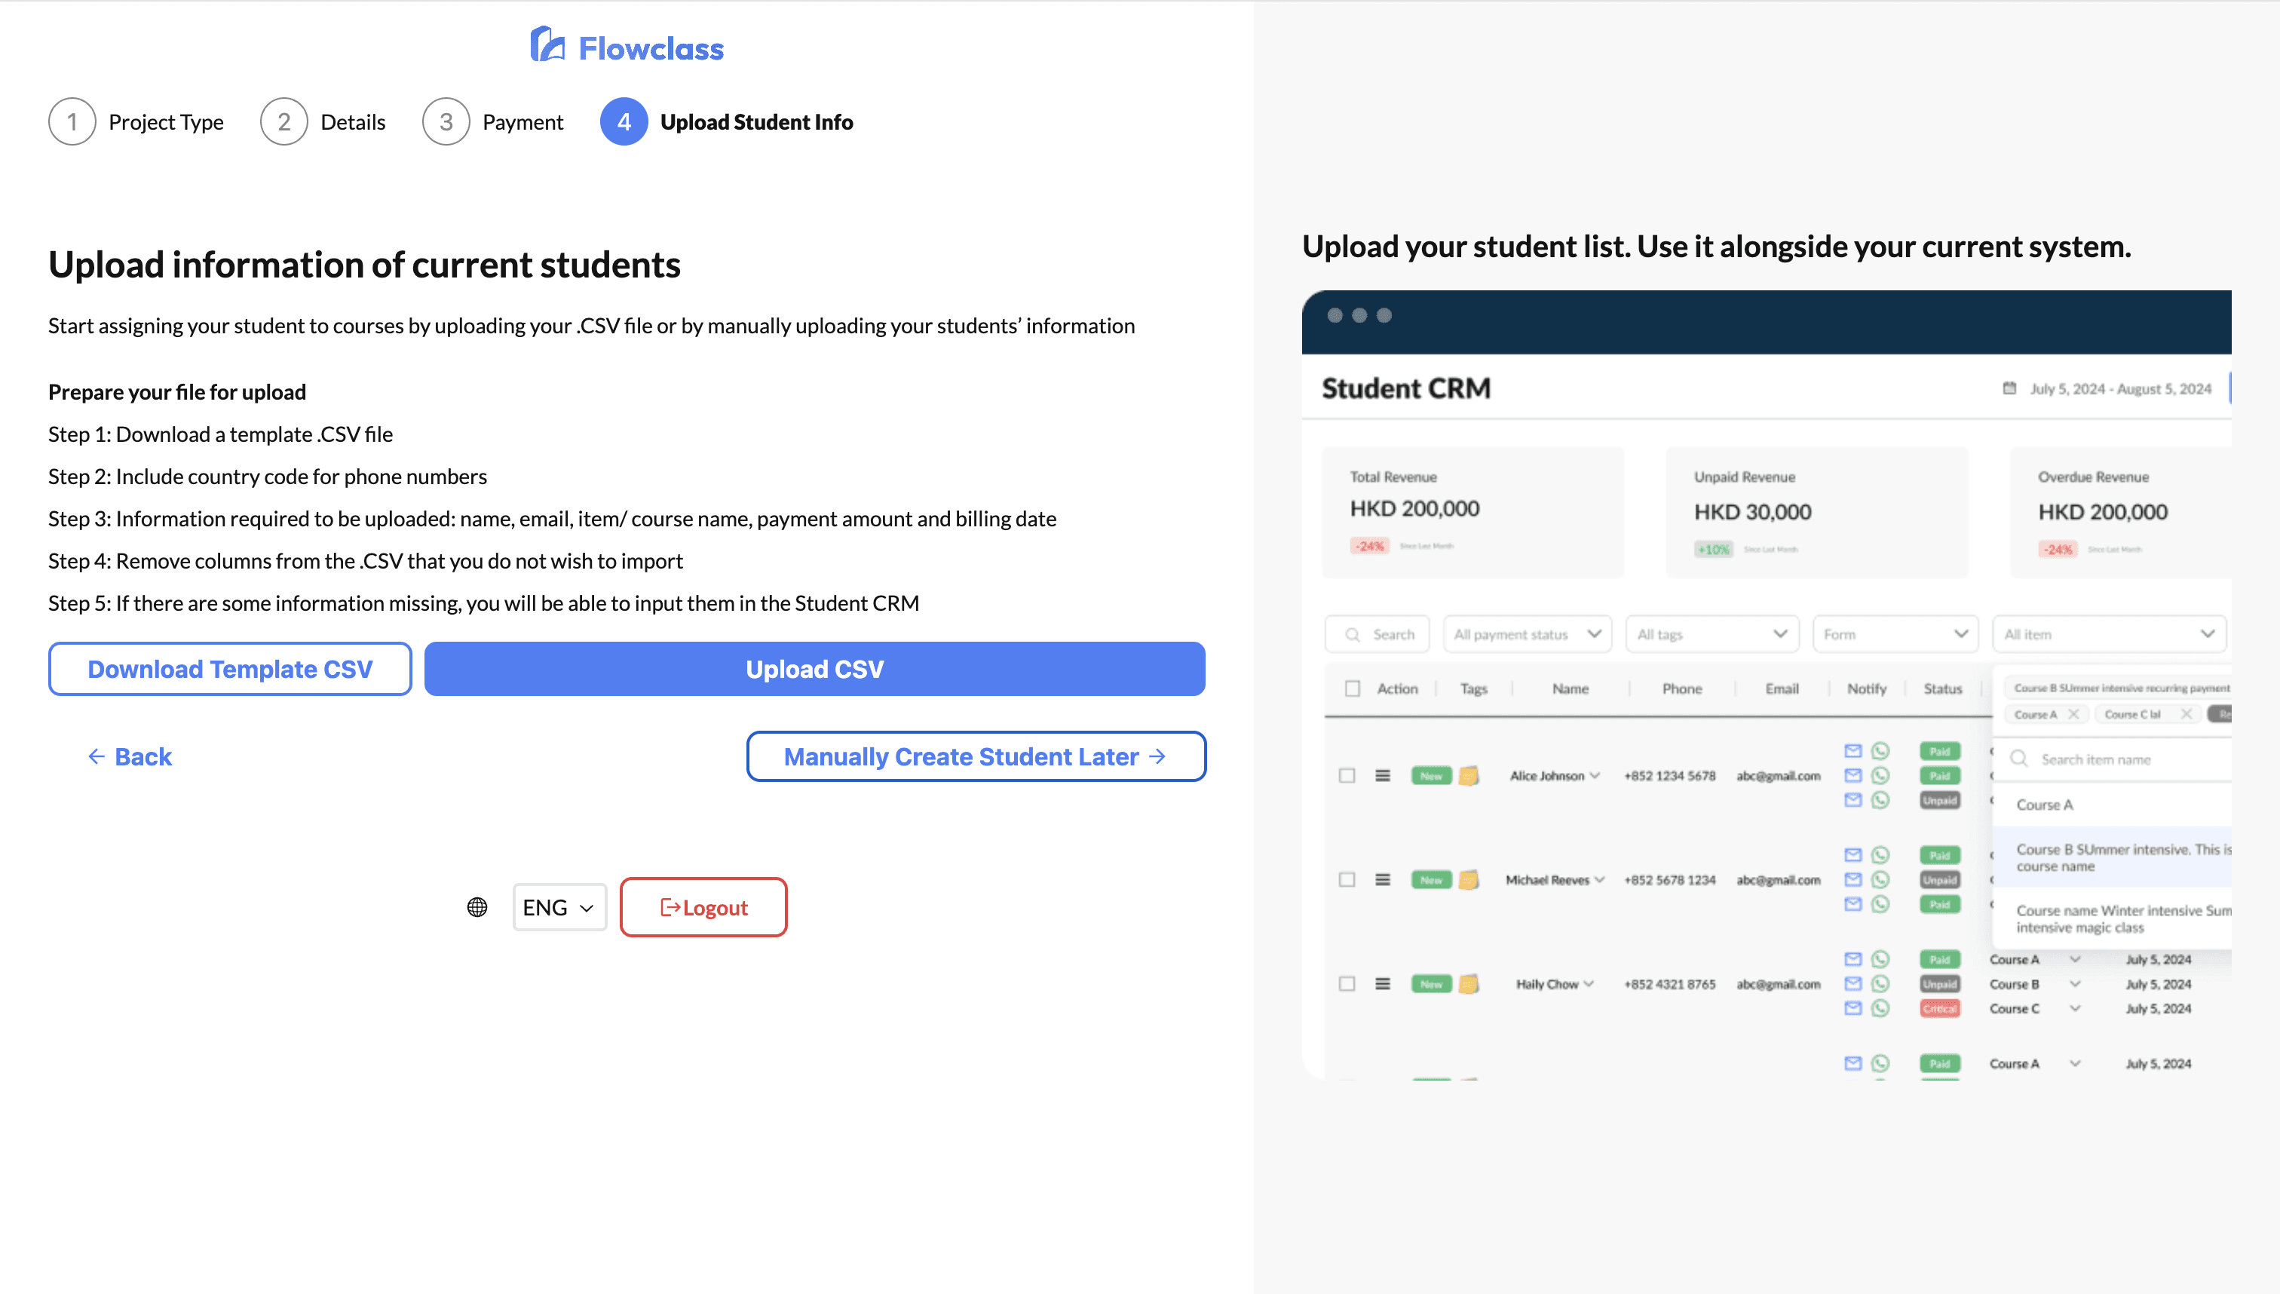Toggle the header select-all checkbox
Image resolution: width=2280 pixels, height=1294 pixels.
point(1353,688)
